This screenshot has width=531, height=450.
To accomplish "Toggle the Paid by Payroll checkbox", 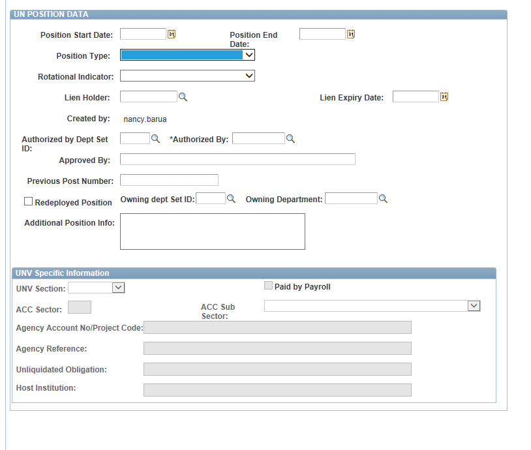I will (x=268, y=286).
